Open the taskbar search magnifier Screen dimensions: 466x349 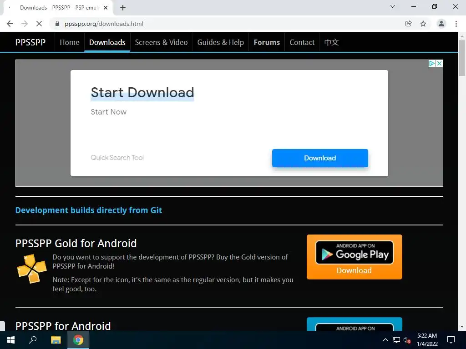[33, 340]
